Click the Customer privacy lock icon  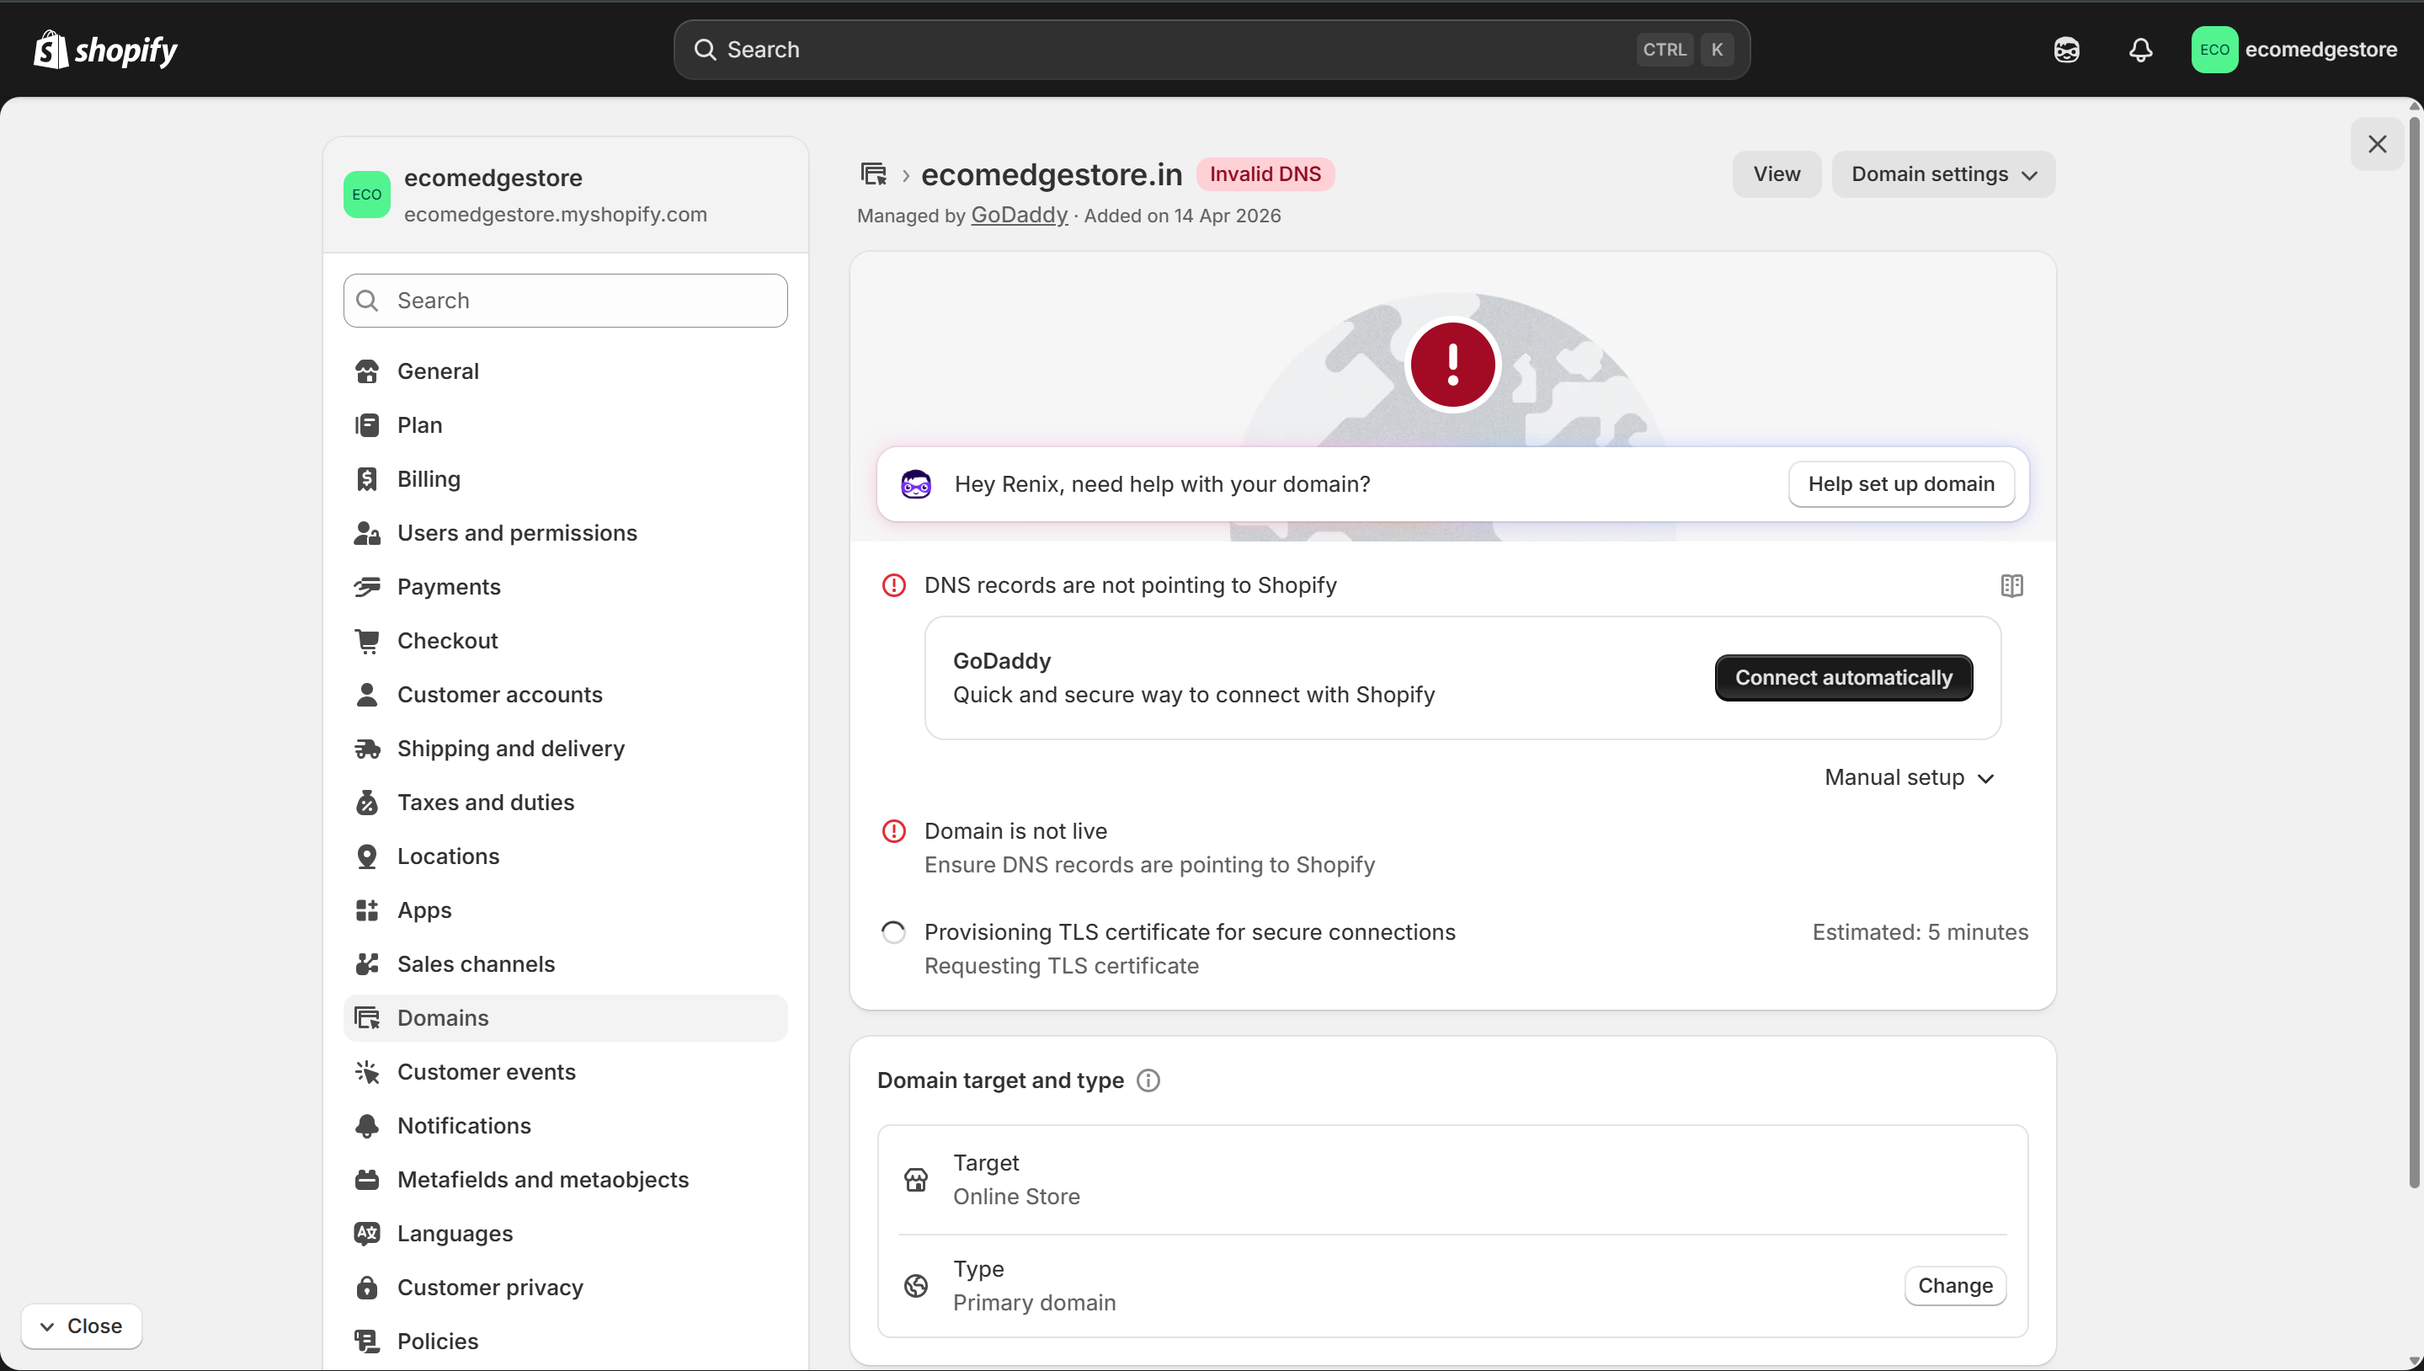[367, 1287]
